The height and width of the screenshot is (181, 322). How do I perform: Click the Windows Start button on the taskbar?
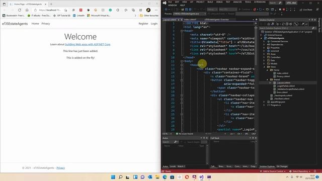pos(113,177)
